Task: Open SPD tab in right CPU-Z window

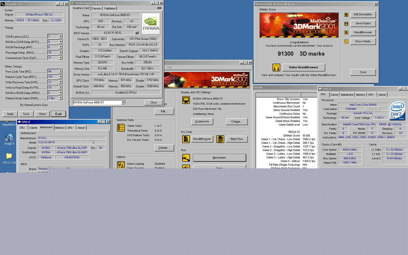Action: point(371,95)
